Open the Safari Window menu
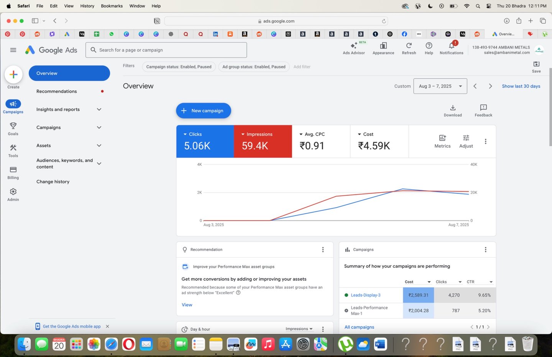The height and width of the screenshot is (357, 552). pos(137,6)
